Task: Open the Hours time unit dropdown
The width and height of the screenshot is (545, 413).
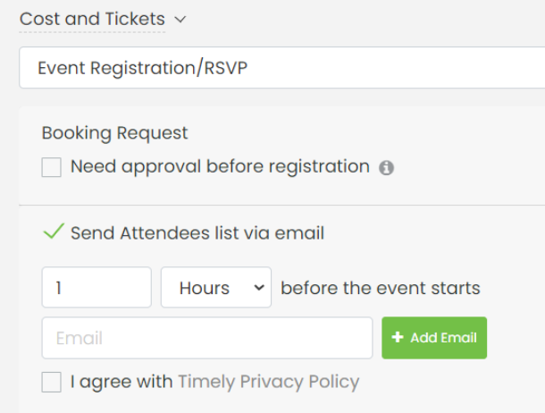Action: tap(216, 287)
